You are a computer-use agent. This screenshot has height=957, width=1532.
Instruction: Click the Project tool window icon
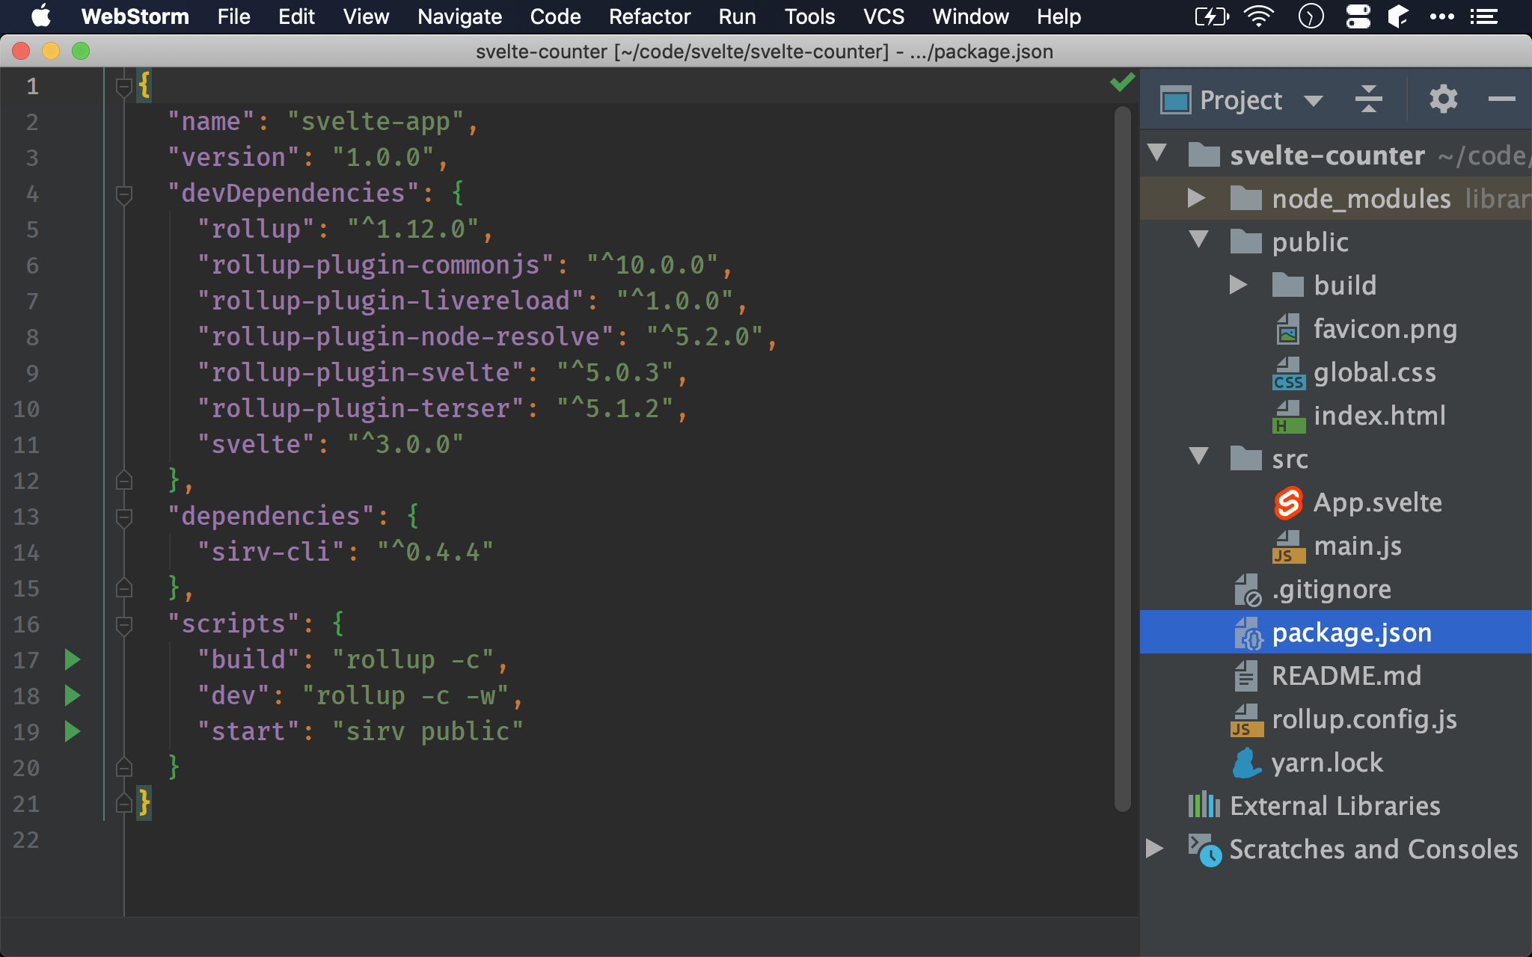point(1175,99)
